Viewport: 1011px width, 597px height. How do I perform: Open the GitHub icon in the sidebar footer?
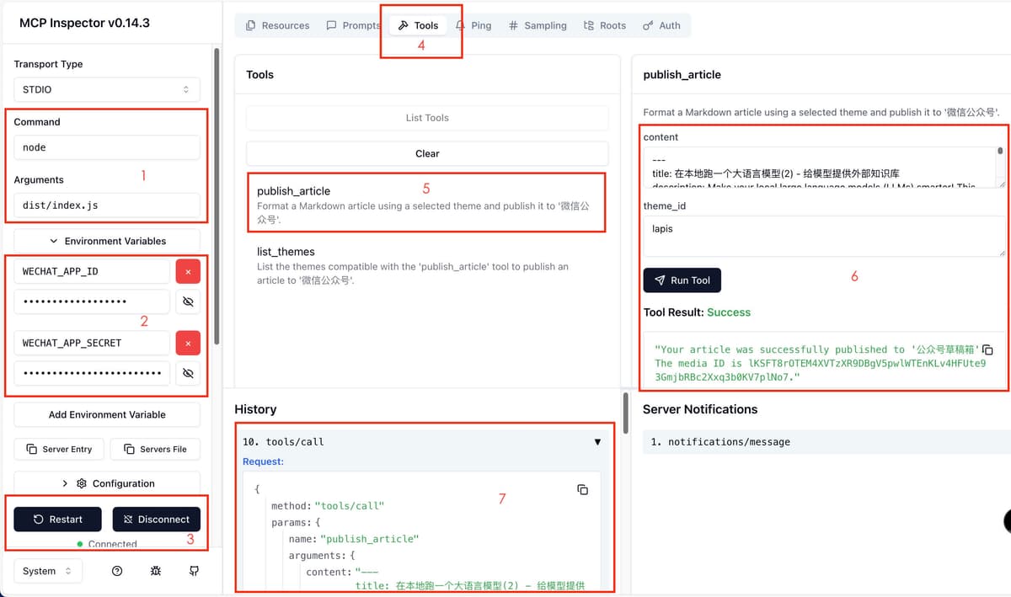(195, 571)
